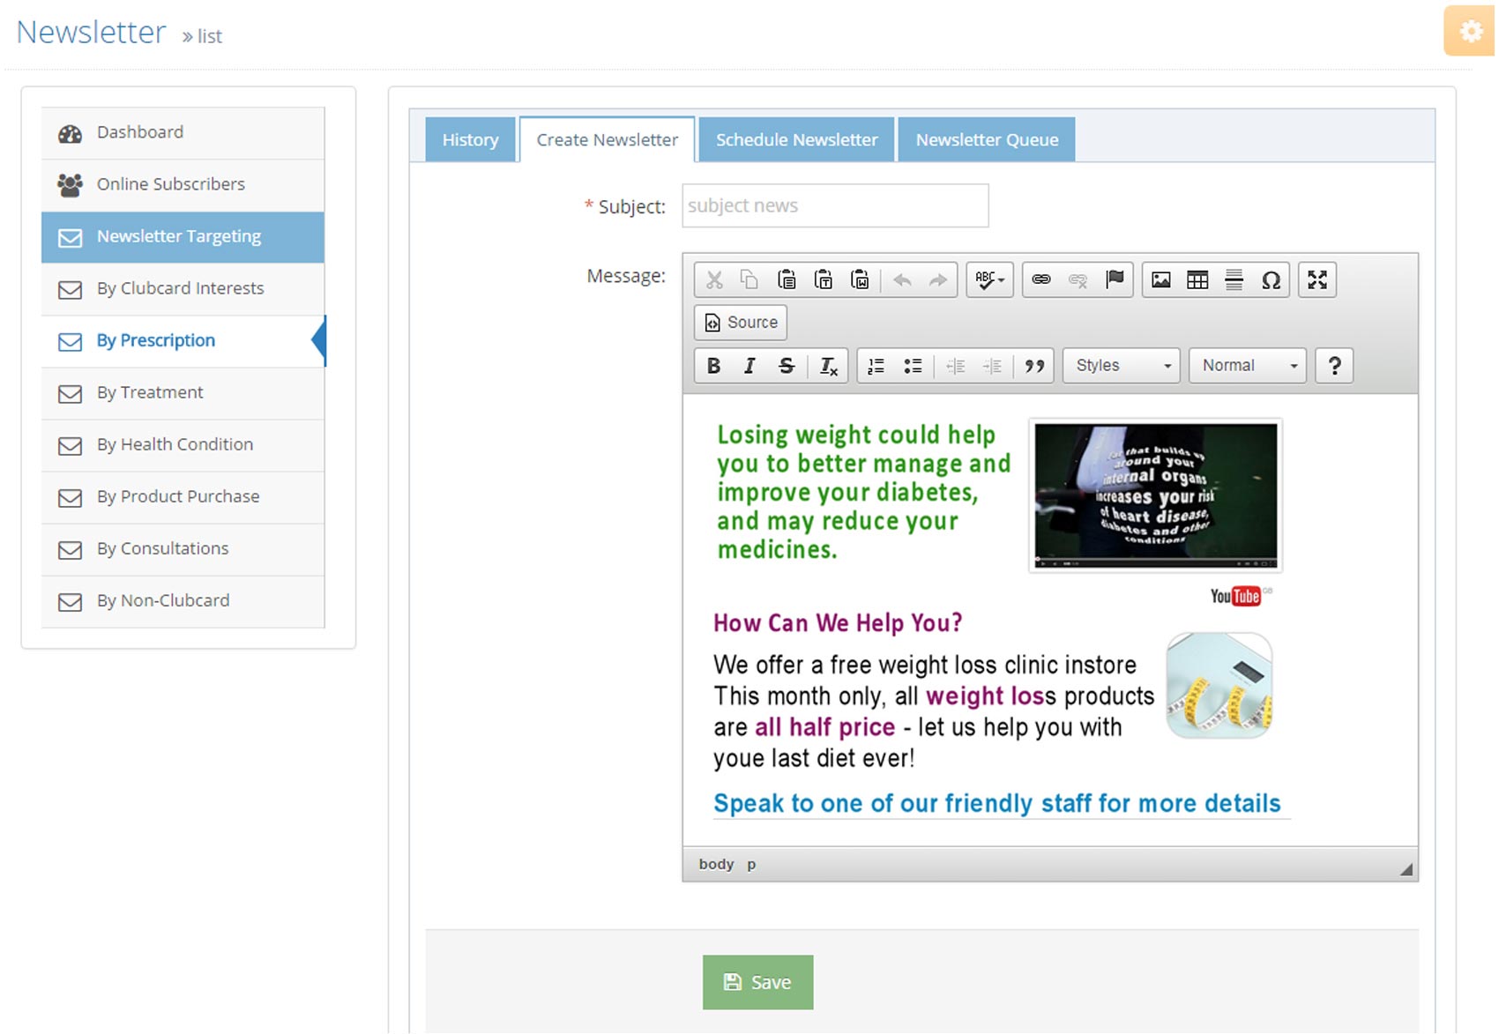Toggle italic text formatting
Viewport: 1499px width, 1034px height.
(x=749, y=366)
